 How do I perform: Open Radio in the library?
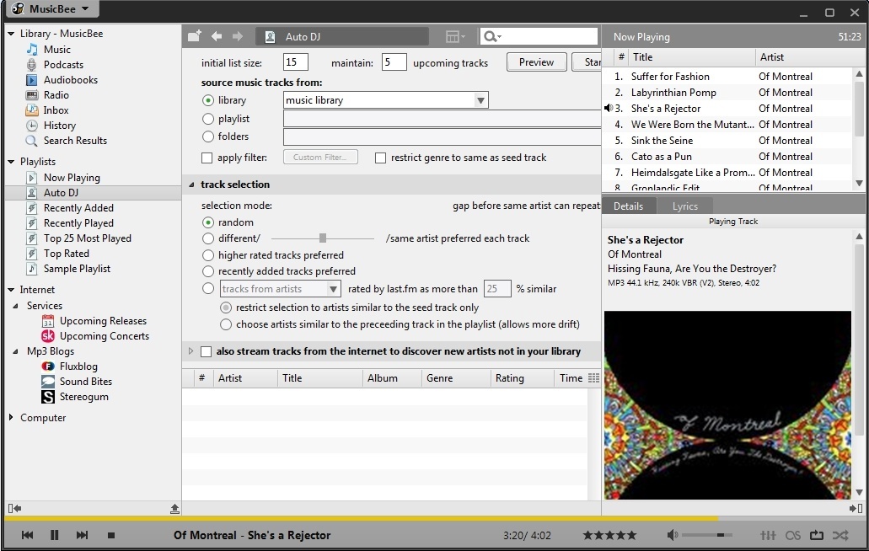pos(56,94)
